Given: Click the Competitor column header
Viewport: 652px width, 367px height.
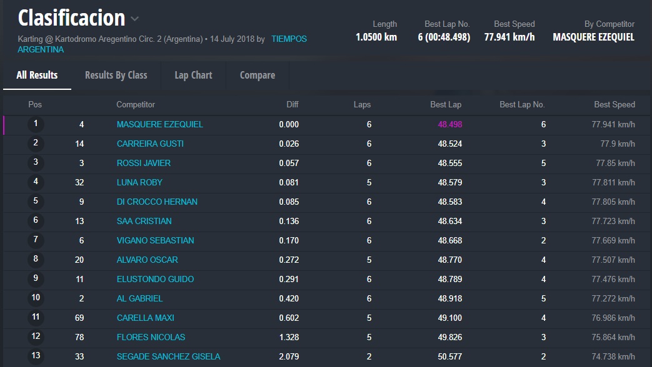Looking at the screenshot, I should pyautogui.click(x=136, y=105).
